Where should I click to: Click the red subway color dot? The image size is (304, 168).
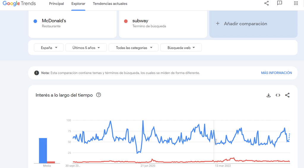[x=126, y=21]
